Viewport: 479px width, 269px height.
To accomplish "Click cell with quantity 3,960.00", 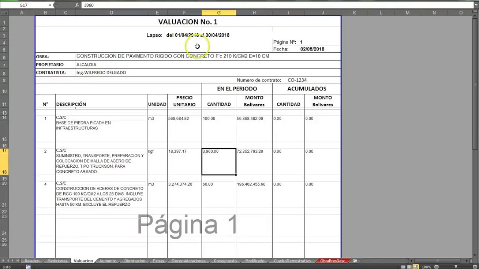I will click(219, 162).
